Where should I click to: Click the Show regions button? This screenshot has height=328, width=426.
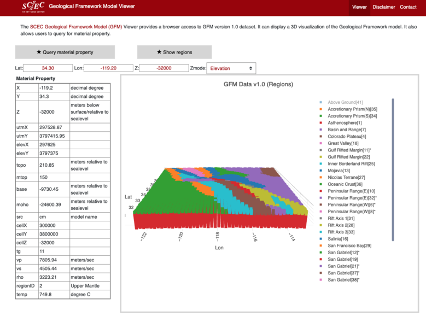(174, 52)
